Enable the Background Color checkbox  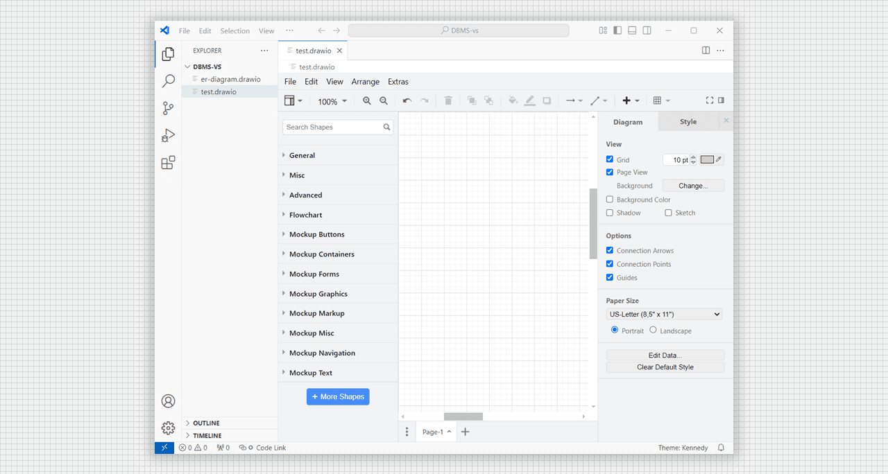(610, 200)
